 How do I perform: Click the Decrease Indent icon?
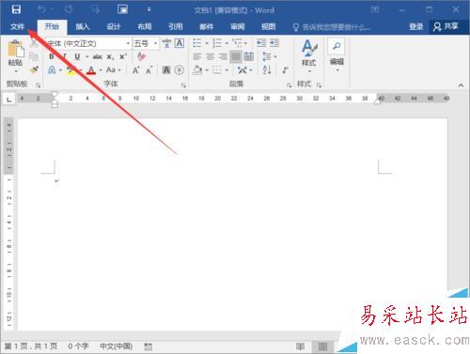pos(261,43)
